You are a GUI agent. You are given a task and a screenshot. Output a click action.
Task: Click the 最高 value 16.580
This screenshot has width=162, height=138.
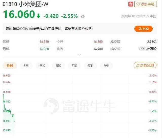coord(44,42)
